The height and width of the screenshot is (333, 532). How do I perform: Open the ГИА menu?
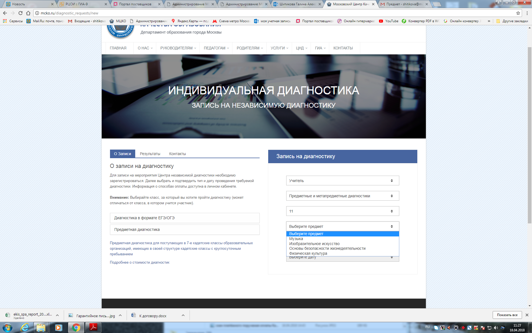pyautogui.click(x=320, y=48)
